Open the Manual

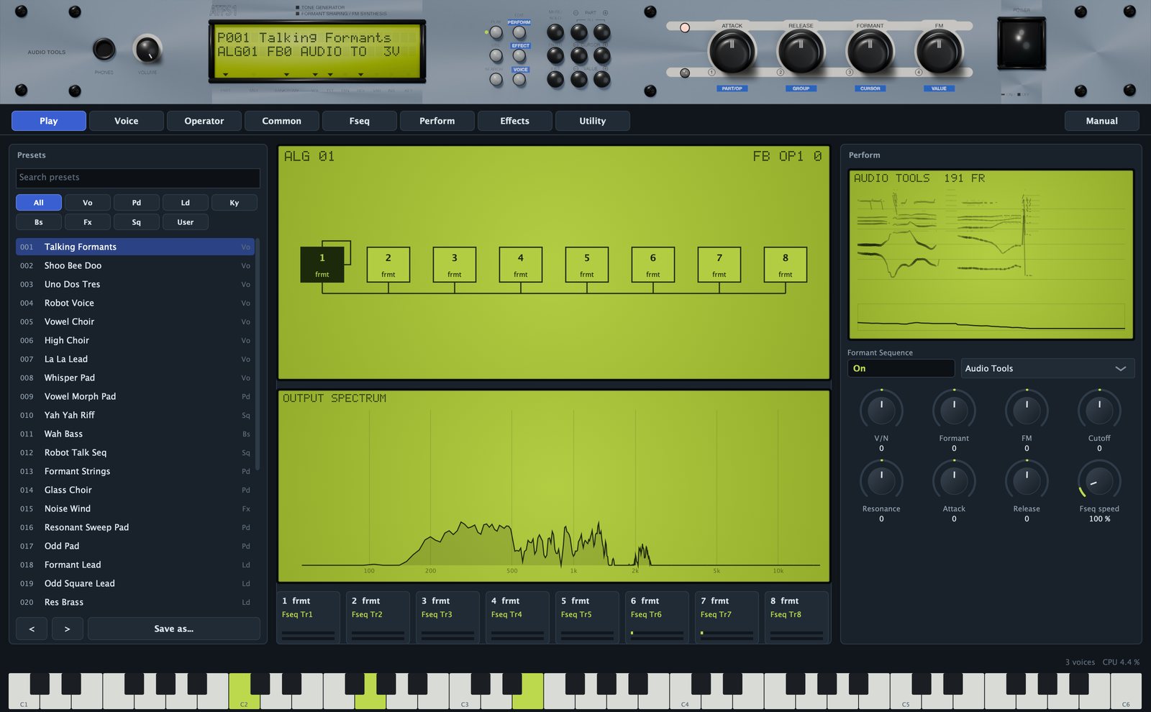(1102, 121)
